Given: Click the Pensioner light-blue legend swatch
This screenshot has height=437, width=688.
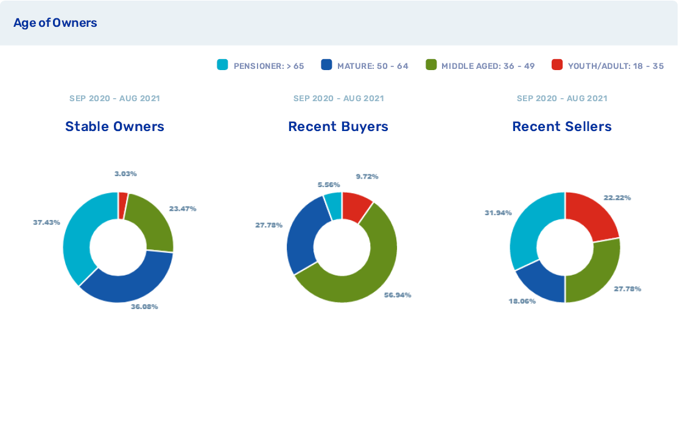Looking at the screenshot, I should click(x=222, y=65).
